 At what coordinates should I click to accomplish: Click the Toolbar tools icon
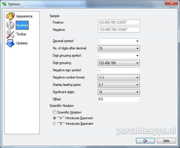click(10, 34)
